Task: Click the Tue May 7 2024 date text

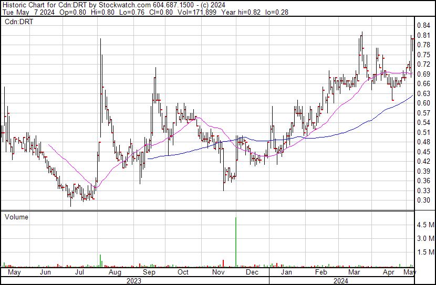Action: point(25,13)
